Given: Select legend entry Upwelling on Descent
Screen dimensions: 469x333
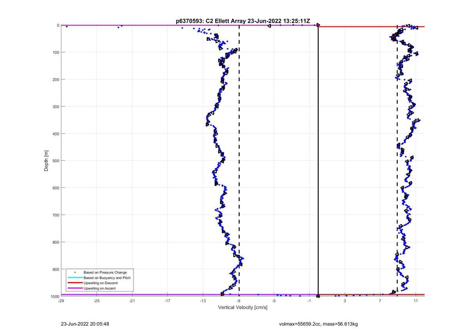Looking at the screenshot, I should [100, 283].
